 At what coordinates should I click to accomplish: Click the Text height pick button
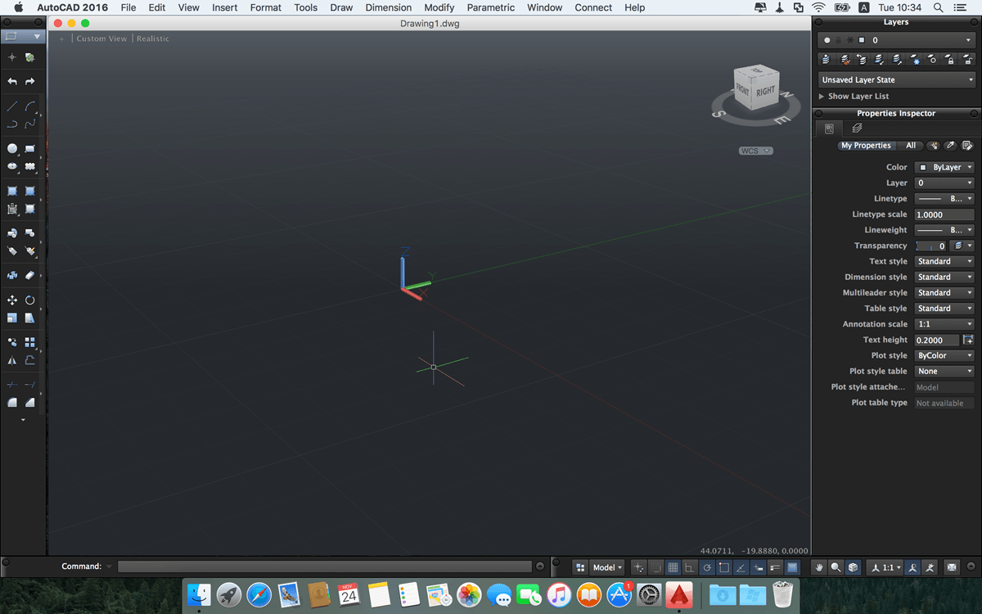click(x=968, y=340)
